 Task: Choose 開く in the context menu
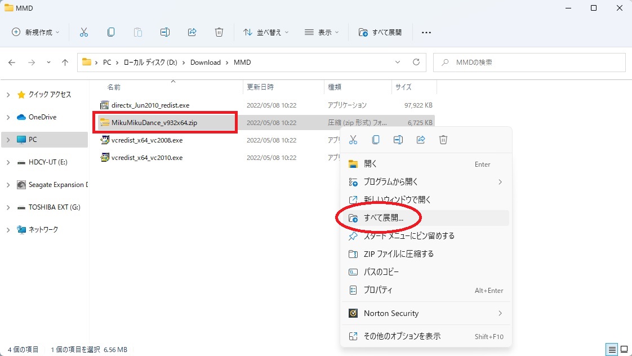426,164
